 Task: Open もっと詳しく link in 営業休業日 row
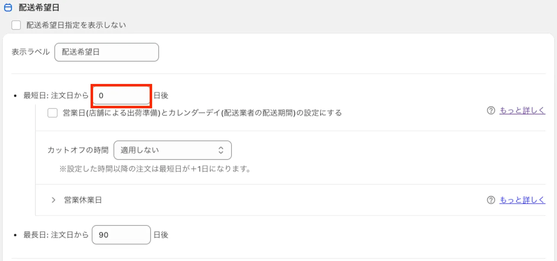[522, 200]
